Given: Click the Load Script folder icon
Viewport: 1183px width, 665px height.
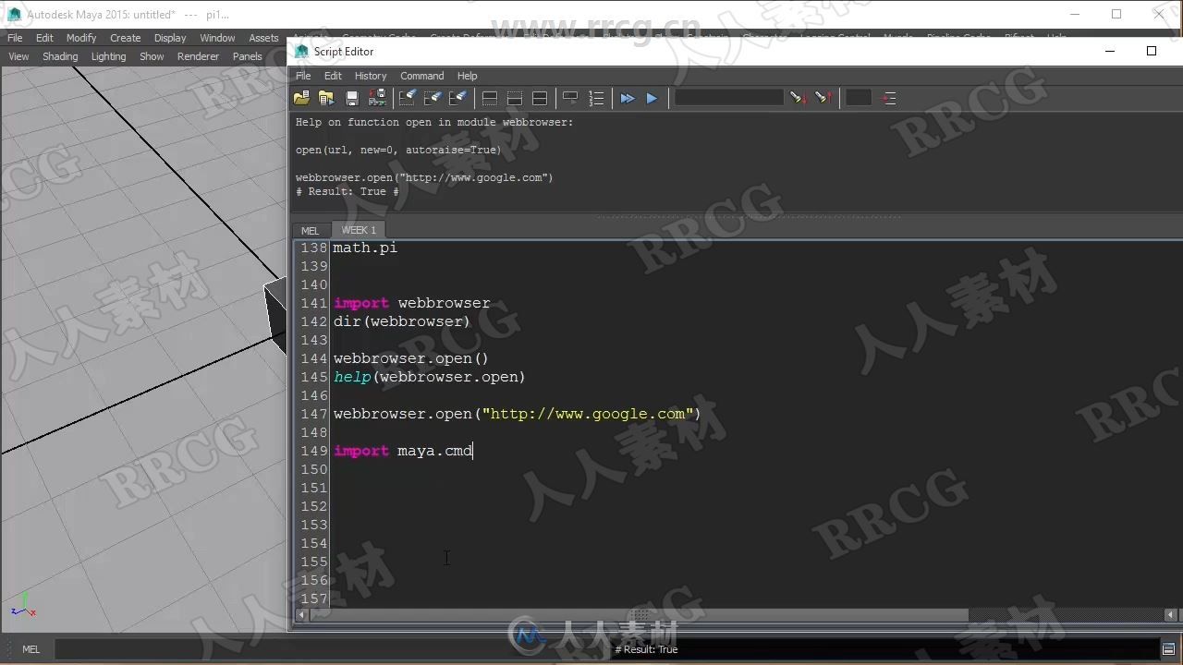Looking at the screenshot, I should 301,98.
